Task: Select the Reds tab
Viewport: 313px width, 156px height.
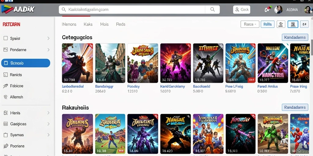Action: click(120, 24)
